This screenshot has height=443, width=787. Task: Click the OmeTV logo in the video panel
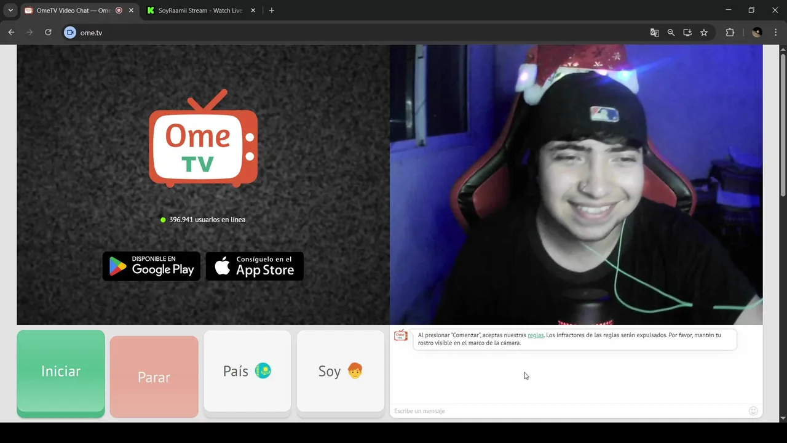point(203,138)
